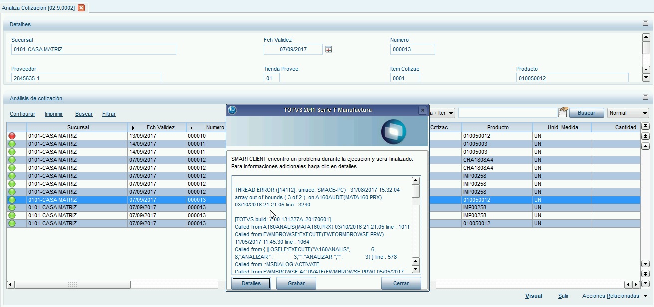This screenshot has height=307, width=654.
Task: Click the Buscar link in toolbar
Action: tap(84, 114)
